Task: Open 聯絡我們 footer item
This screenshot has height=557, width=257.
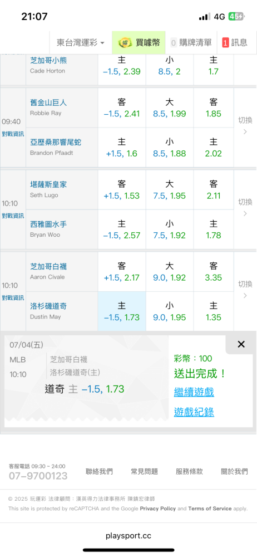Action: pyautogui.click(x=100, y=471)
